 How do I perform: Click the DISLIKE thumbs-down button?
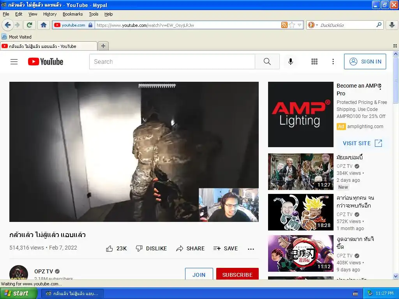151,248
